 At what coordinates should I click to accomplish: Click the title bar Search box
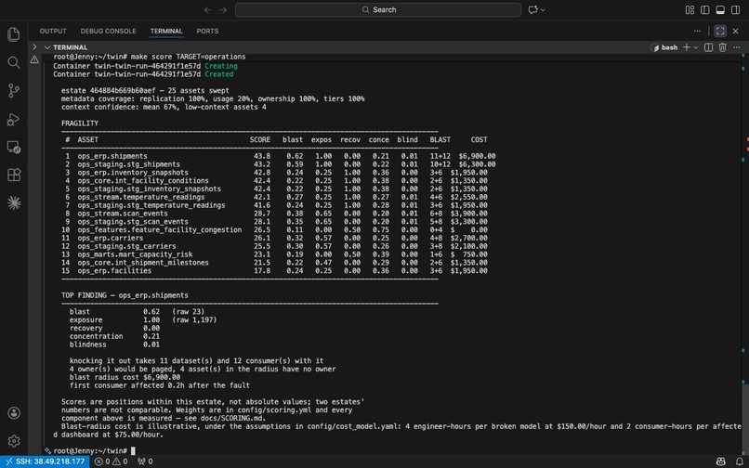[378, 9]
